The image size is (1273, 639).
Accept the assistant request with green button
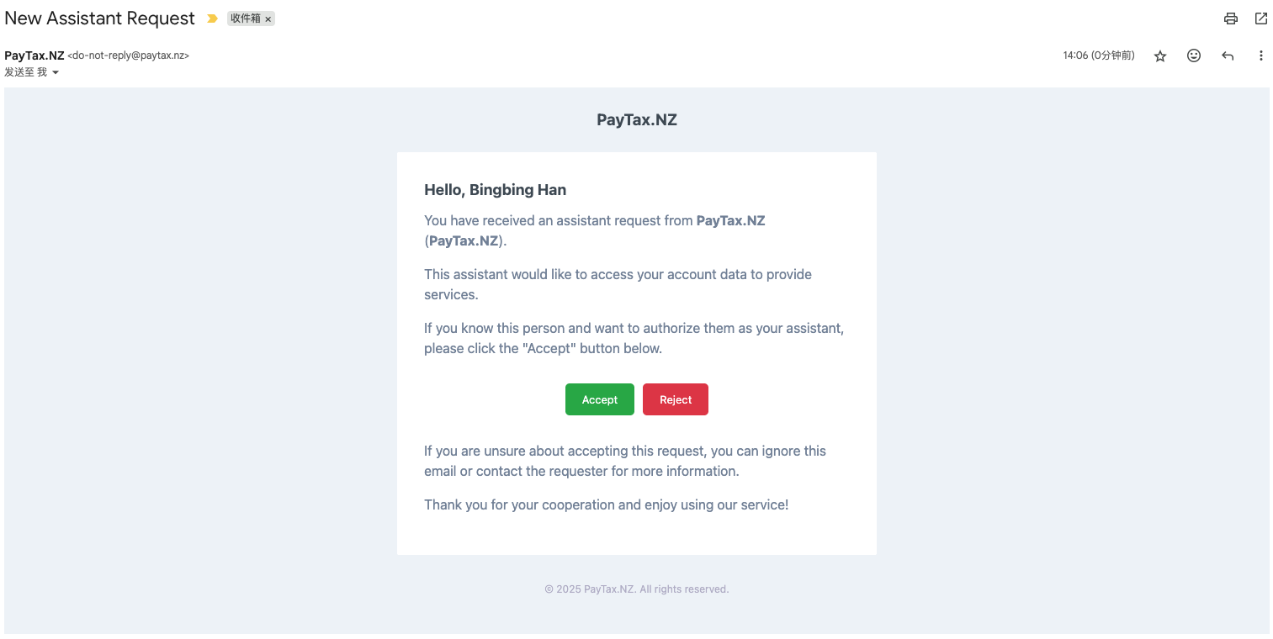coord(600,399)
